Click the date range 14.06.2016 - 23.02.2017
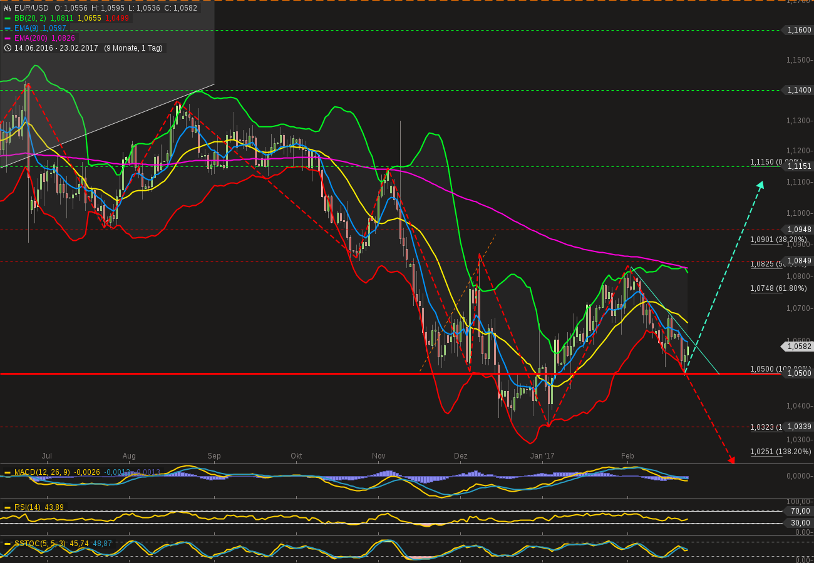The image size is (814, 563). click(x=56, y=48)
